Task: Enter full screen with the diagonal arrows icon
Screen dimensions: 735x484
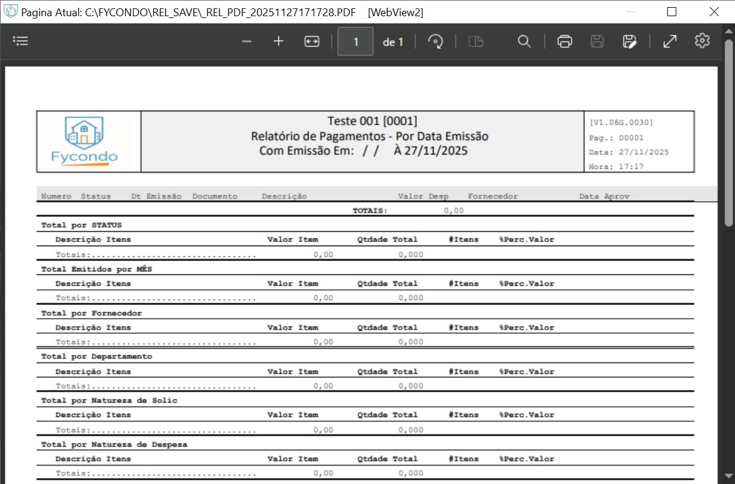Action: [x=669, y=41]
